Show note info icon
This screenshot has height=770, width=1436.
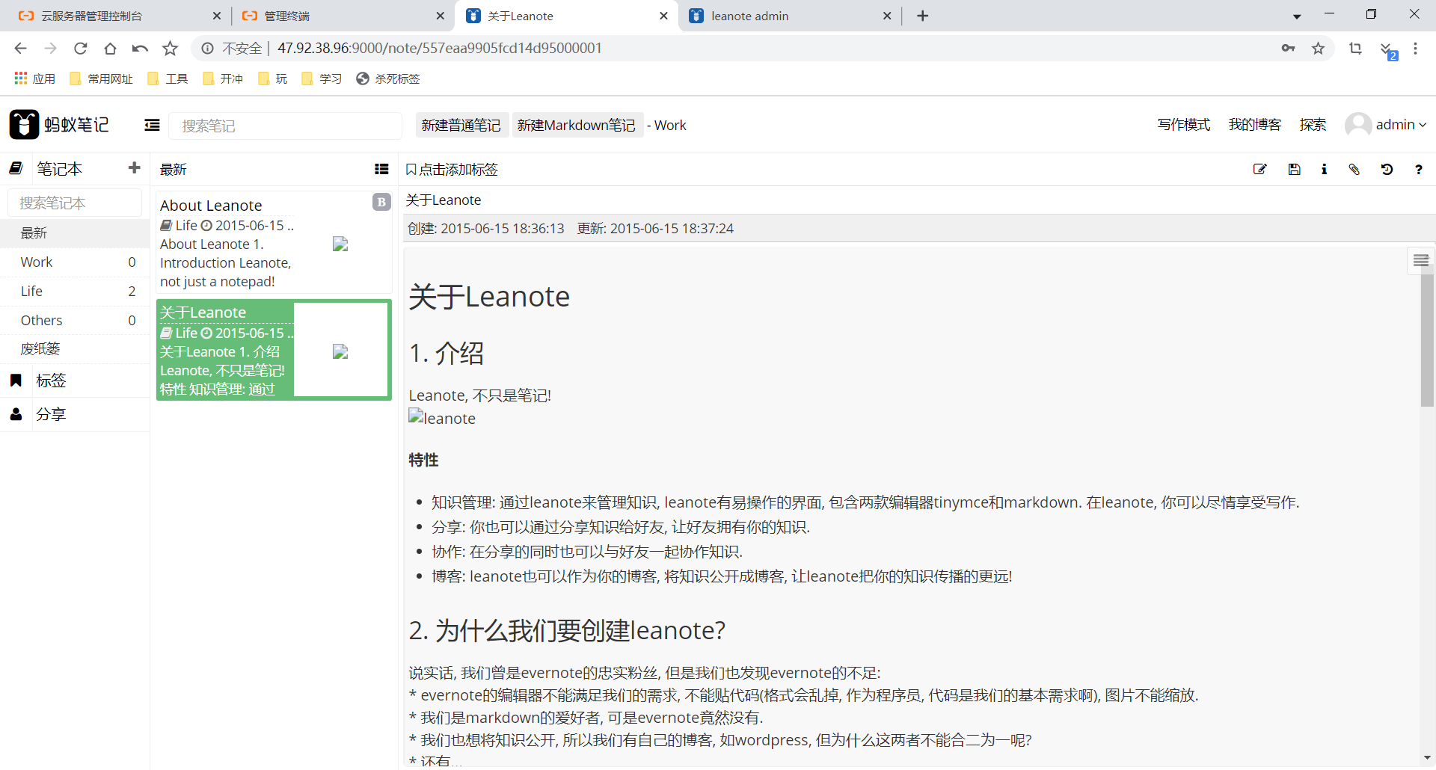[x=1324, y=170]
